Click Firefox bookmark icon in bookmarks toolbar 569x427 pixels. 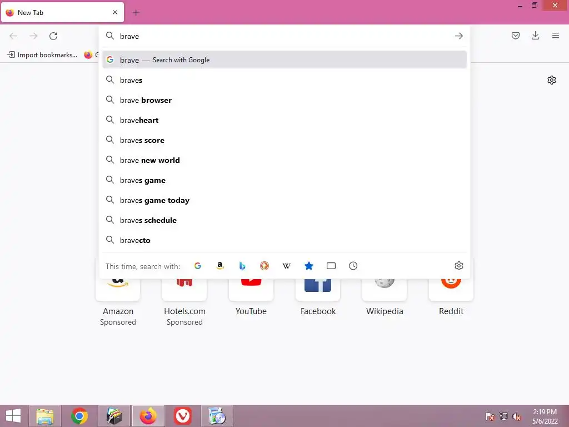[x=88, y=55]
